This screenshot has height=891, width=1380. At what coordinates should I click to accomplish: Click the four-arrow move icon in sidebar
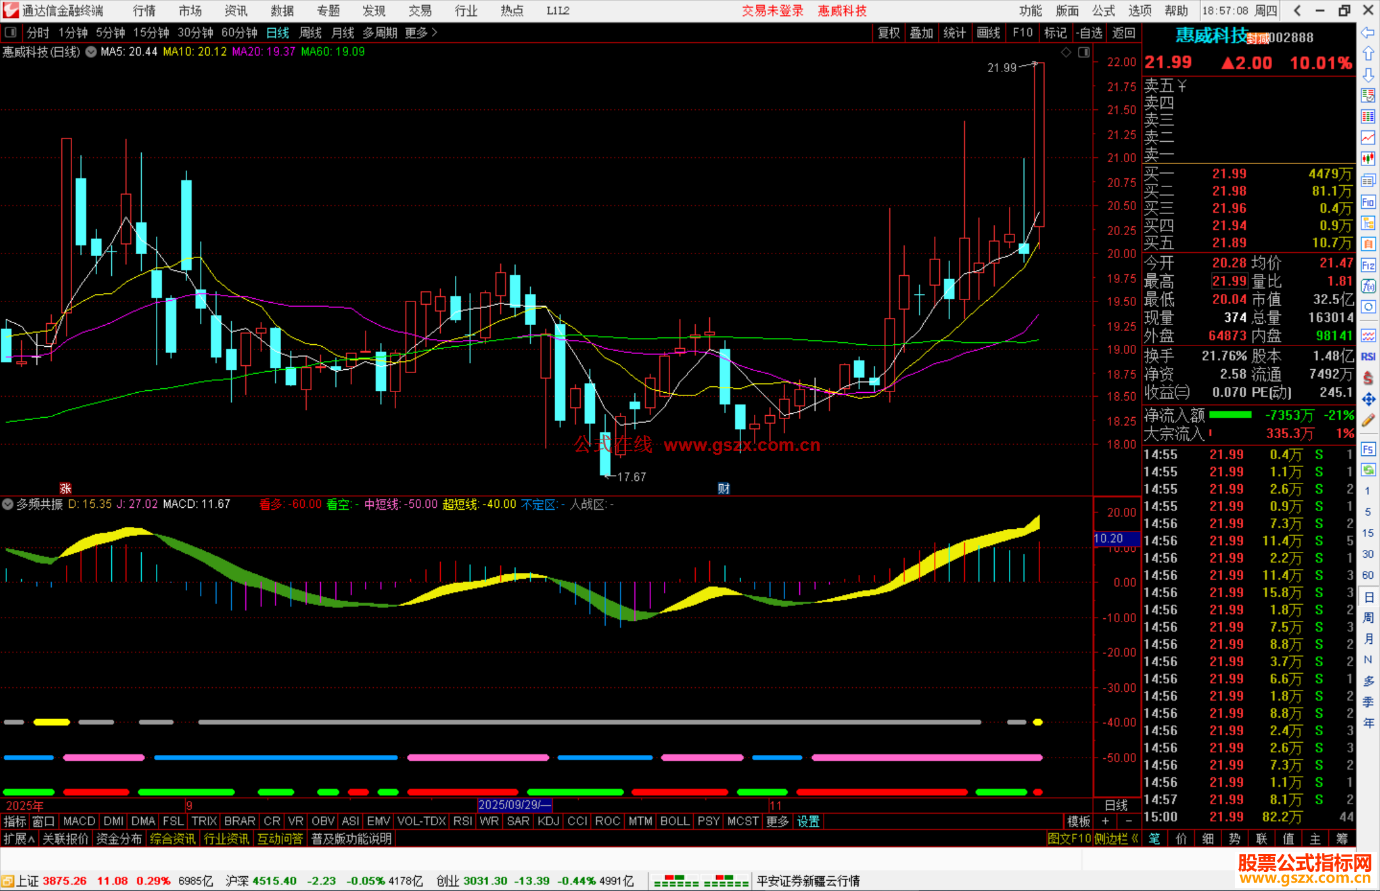click(x=1368, y=399)
